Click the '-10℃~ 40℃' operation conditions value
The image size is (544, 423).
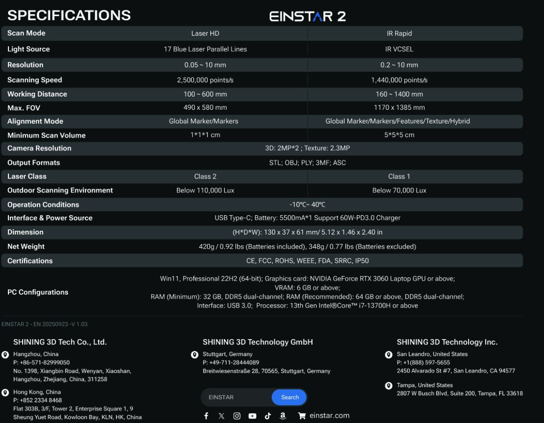[308, 205]
